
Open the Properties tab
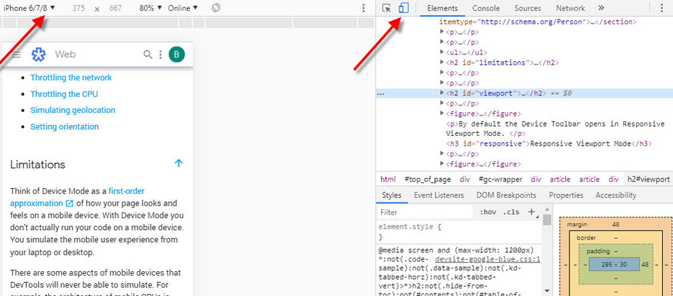pos(566,195)
